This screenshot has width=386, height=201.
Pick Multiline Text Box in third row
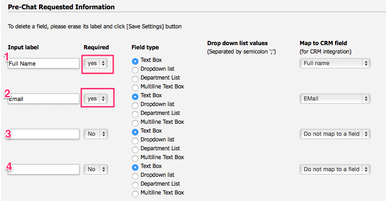click(135, 158)
